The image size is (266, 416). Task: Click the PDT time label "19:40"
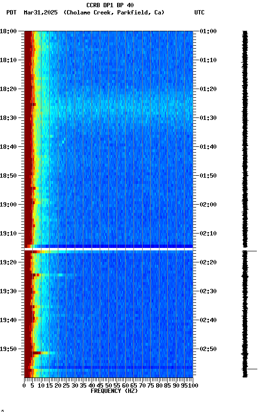pyautogui.click(x=8, y=320)
